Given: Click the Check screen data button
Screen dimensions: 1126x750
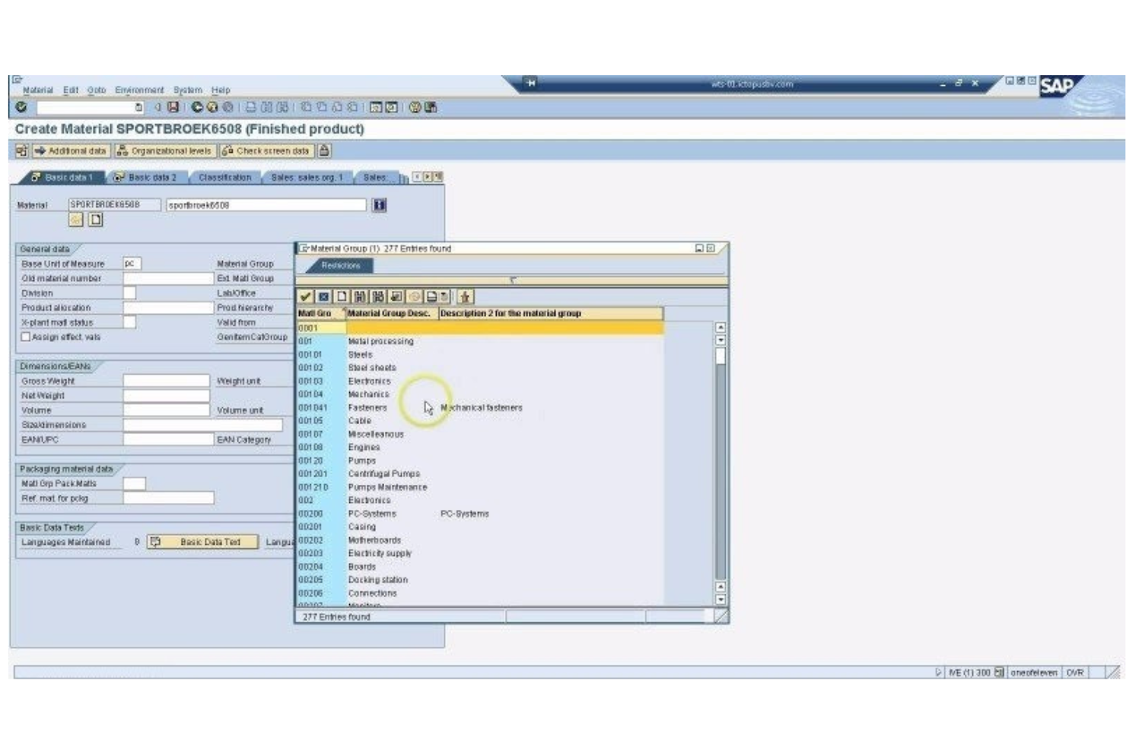Looking at the screenshot, I should pos(266,150).
